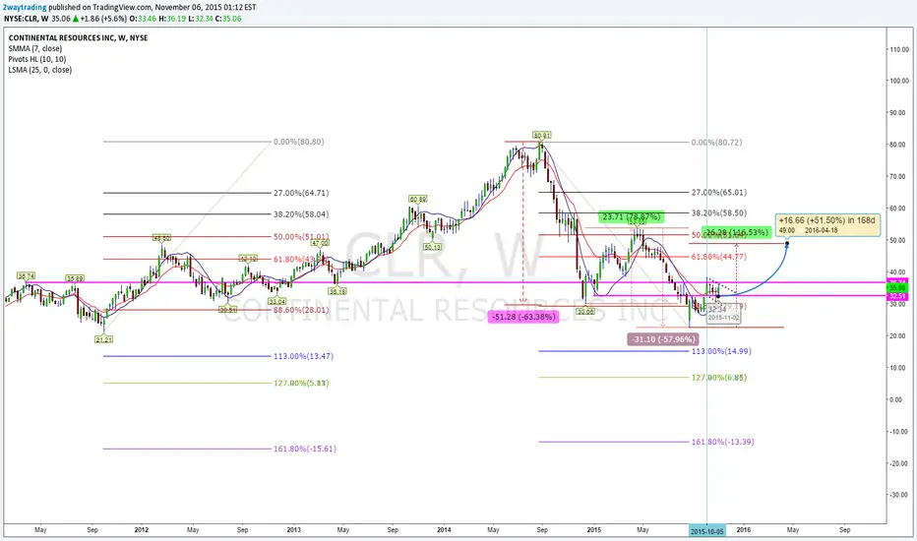Click the 38.74 pivot high label
This screenshot has height=541, width=917.
pos(26,275)
